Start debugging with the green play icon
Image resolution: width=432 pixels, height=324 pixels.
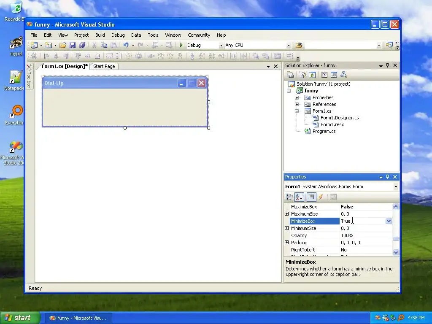(x=181, y=45)
